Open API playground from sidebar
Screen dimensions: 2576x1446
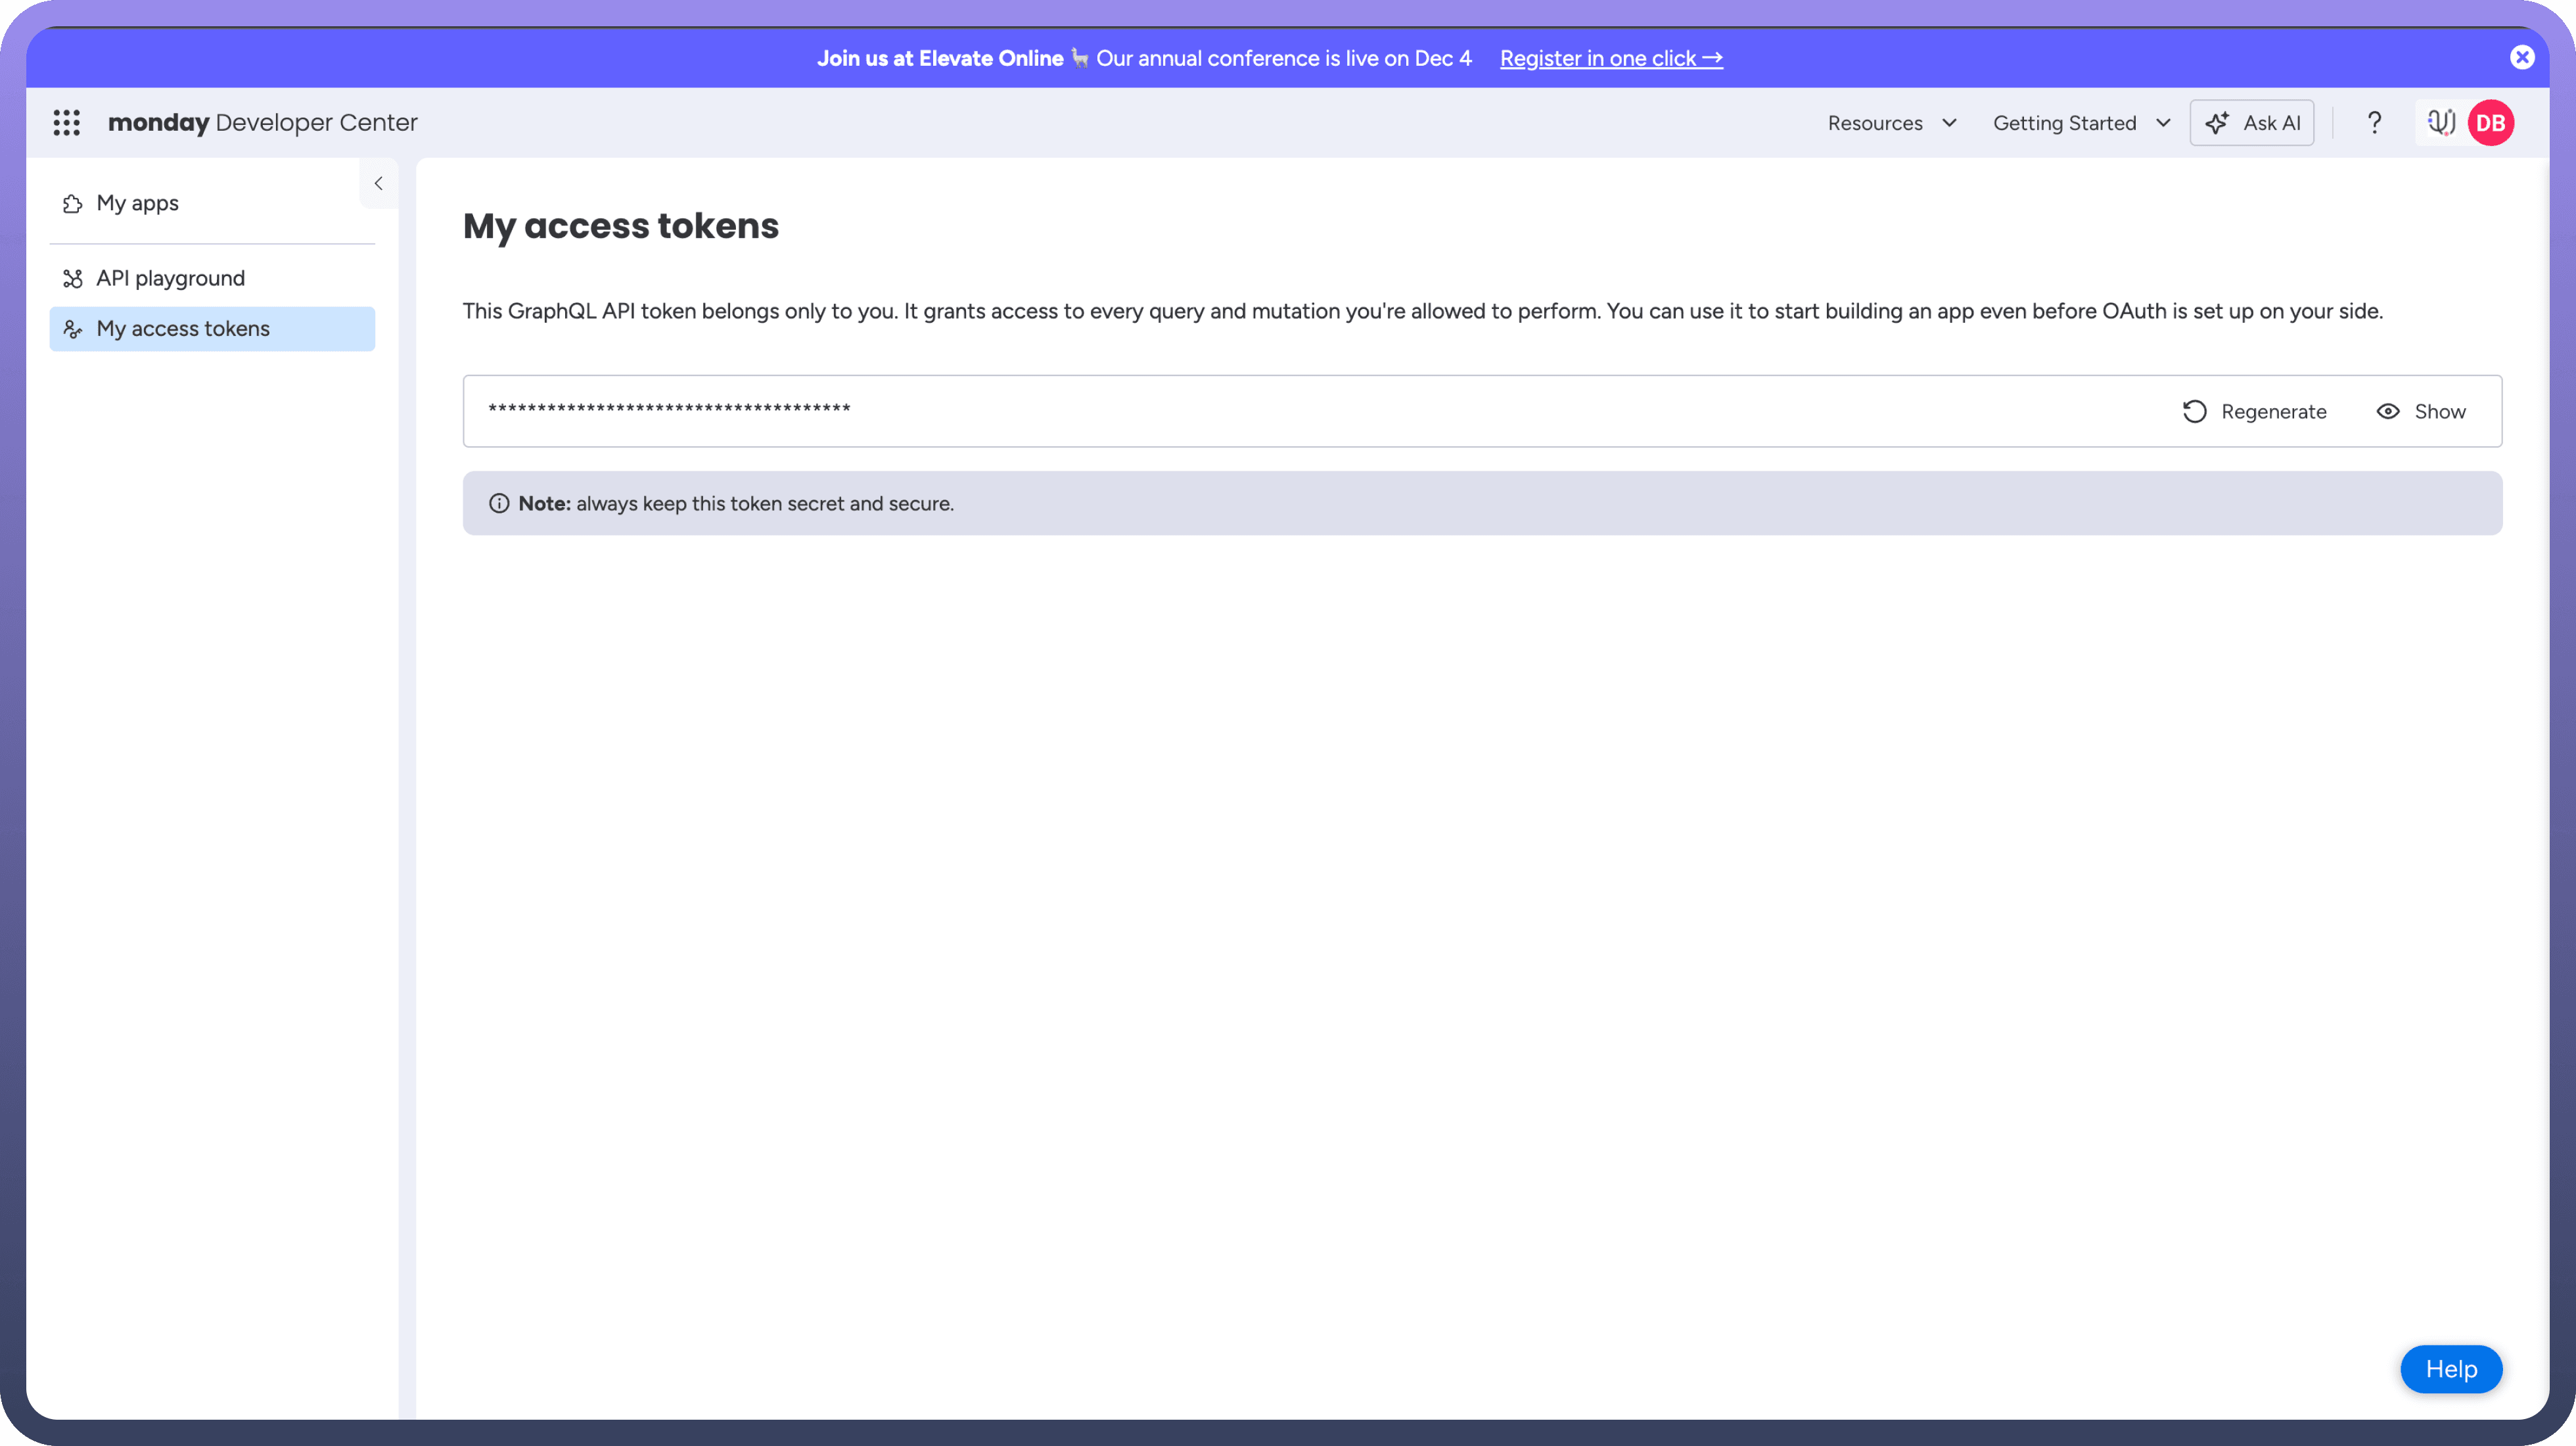(x=170, y=278)
